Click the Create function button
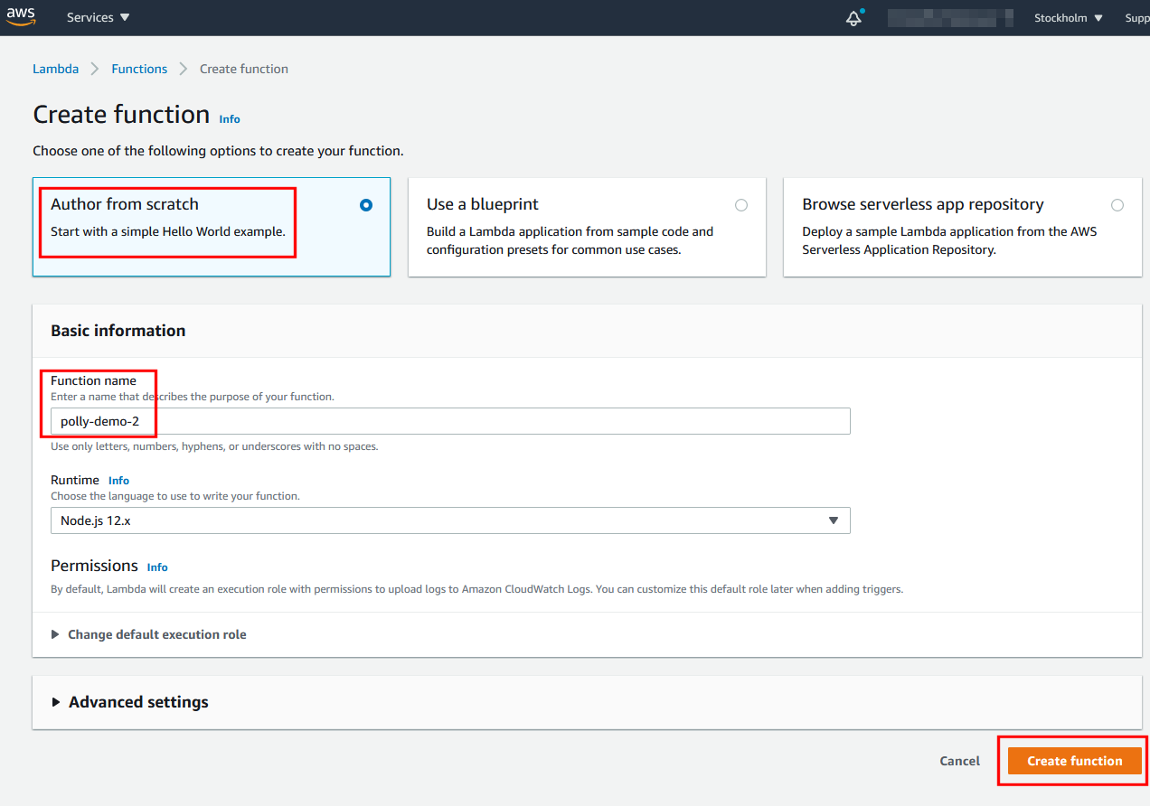The height and width of the screenshot is (806, 1150). [x=1074, y=761]
